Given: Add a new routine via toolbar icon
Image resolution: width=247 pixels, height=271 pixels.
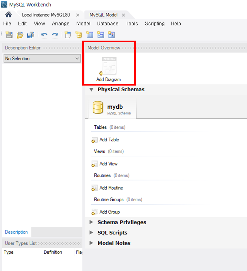Looking at the screenshot, I should [x=111, y=35].
